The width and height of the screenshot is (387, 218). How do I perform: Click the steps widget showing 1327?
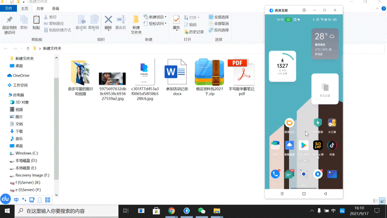[282, 66]
